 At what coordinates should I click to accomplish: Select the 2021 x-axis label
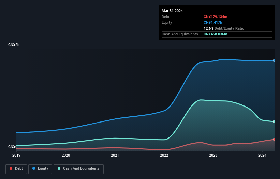[115, 155]
